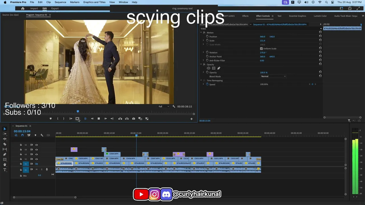Click the voice-over record microphone on A1
The height and width of the screenshot is (205, 365).
(x=47, y=169)
